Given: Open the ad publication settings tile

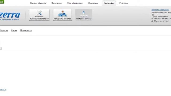Looking at the screenshot, I should pos(39,15).
